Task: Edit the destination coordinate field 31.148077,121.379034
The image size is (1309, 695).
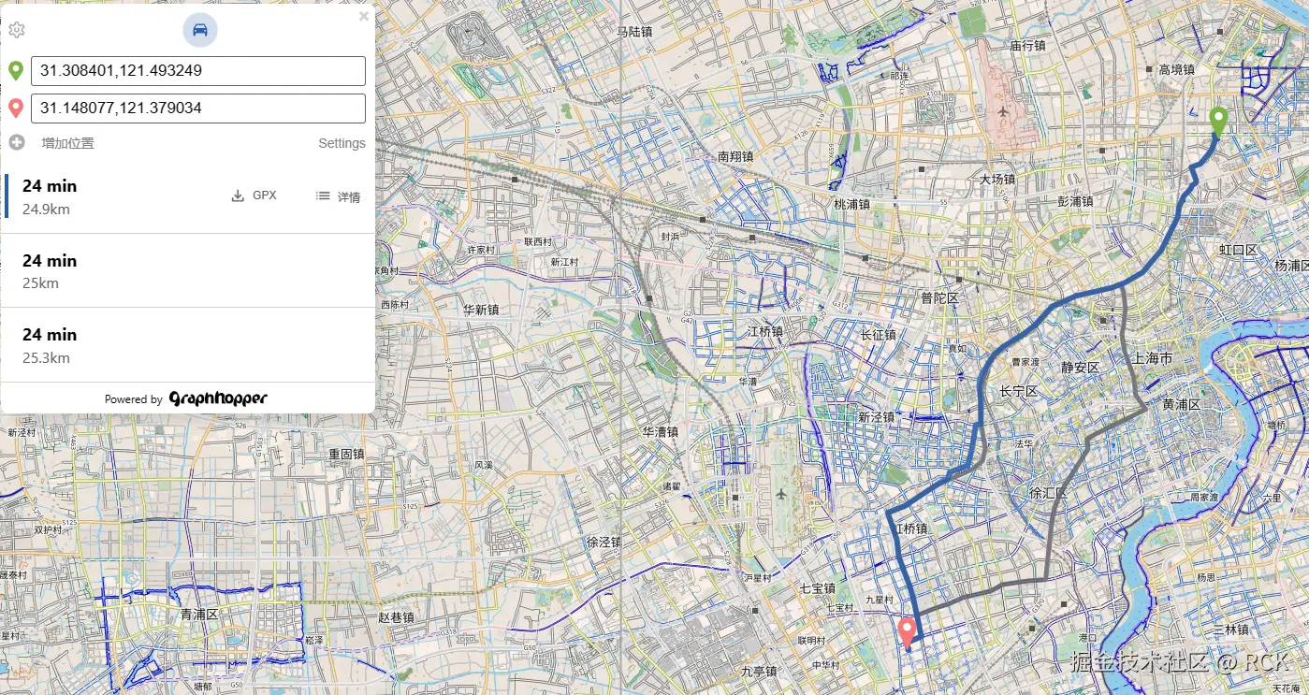Action: click(x=198, y=109)
